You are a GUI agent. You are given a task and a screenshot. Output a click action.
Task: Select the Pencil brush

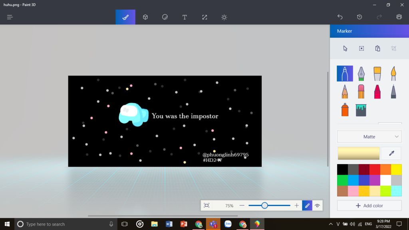click(345, 91)
